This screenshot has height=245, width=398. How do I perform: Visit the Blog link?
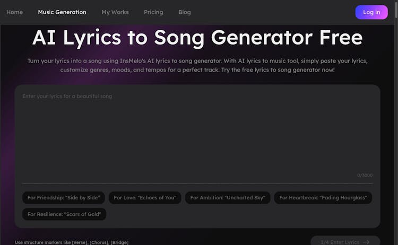click(185, 12)
